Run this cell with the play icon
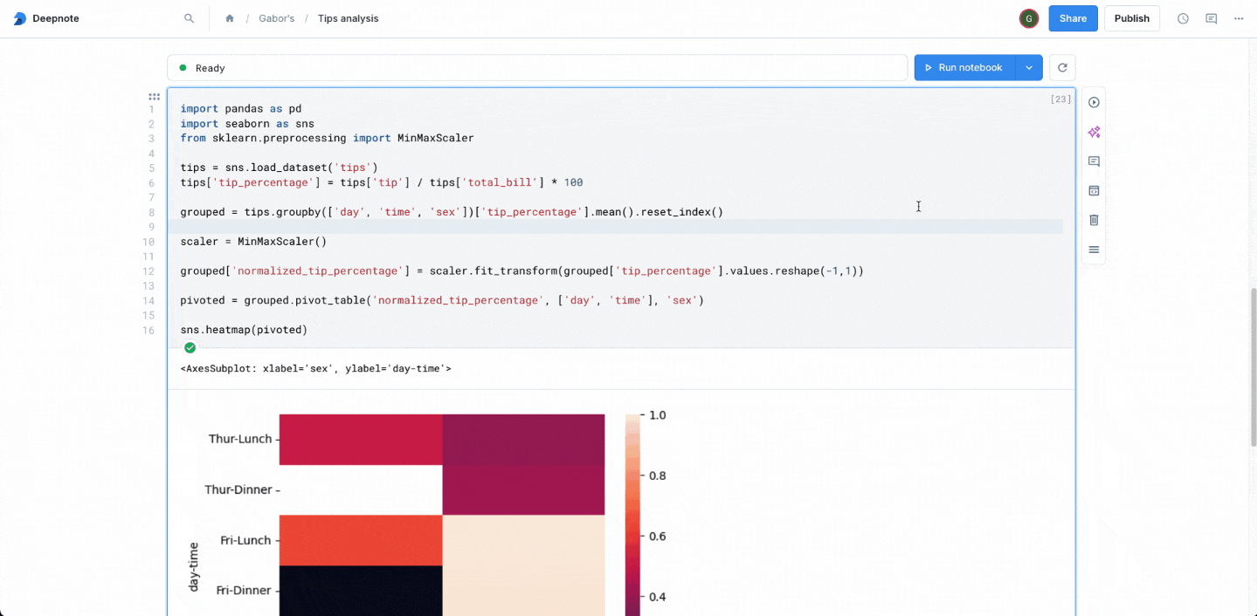Viewport: 1257px width, 616px height. point(1094,103)
